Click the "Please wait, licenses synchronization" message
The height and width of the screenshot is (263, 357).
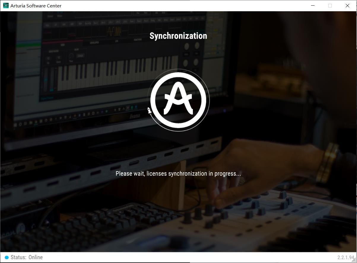178,174
